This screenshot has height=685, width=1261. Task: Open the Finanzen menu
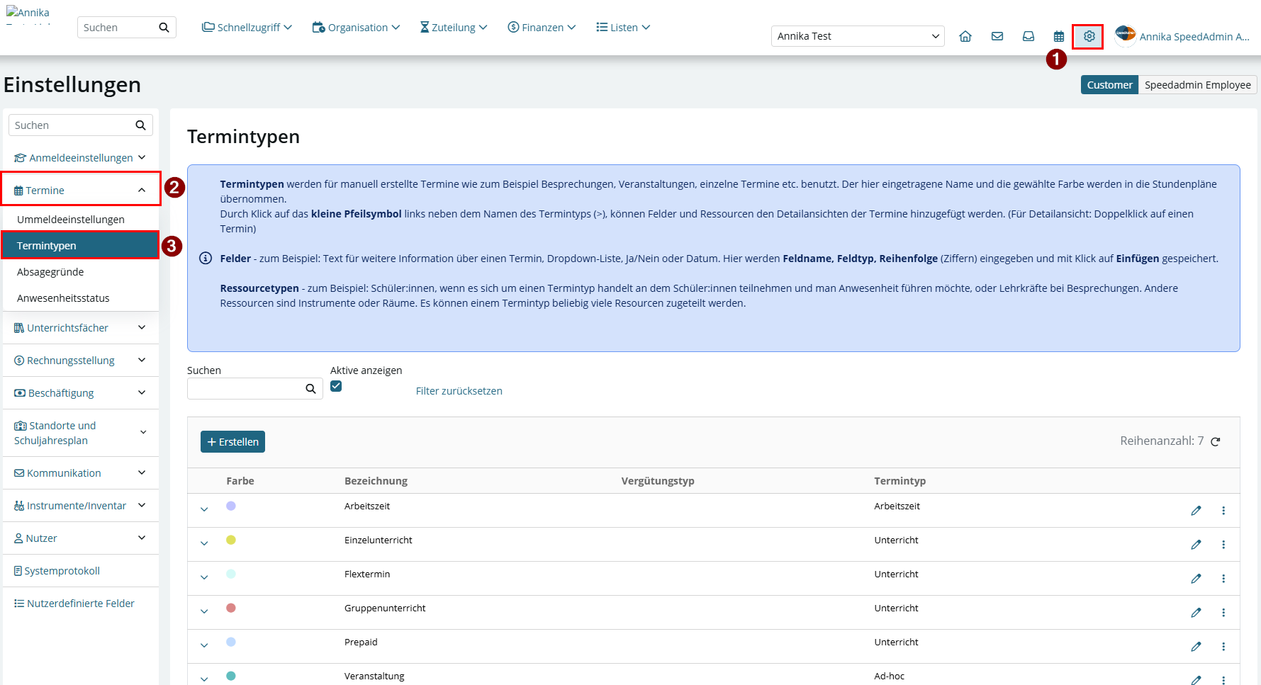coord(542,28)
